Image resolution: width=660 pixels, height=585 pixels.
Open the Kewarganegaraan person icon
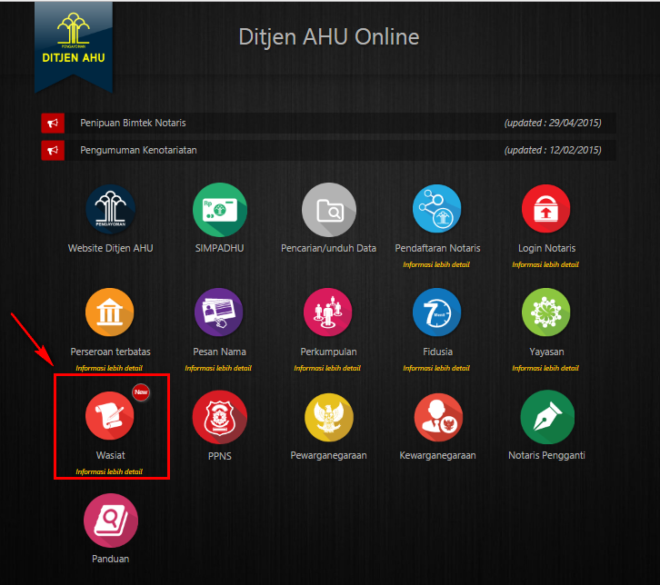(437, 417)
